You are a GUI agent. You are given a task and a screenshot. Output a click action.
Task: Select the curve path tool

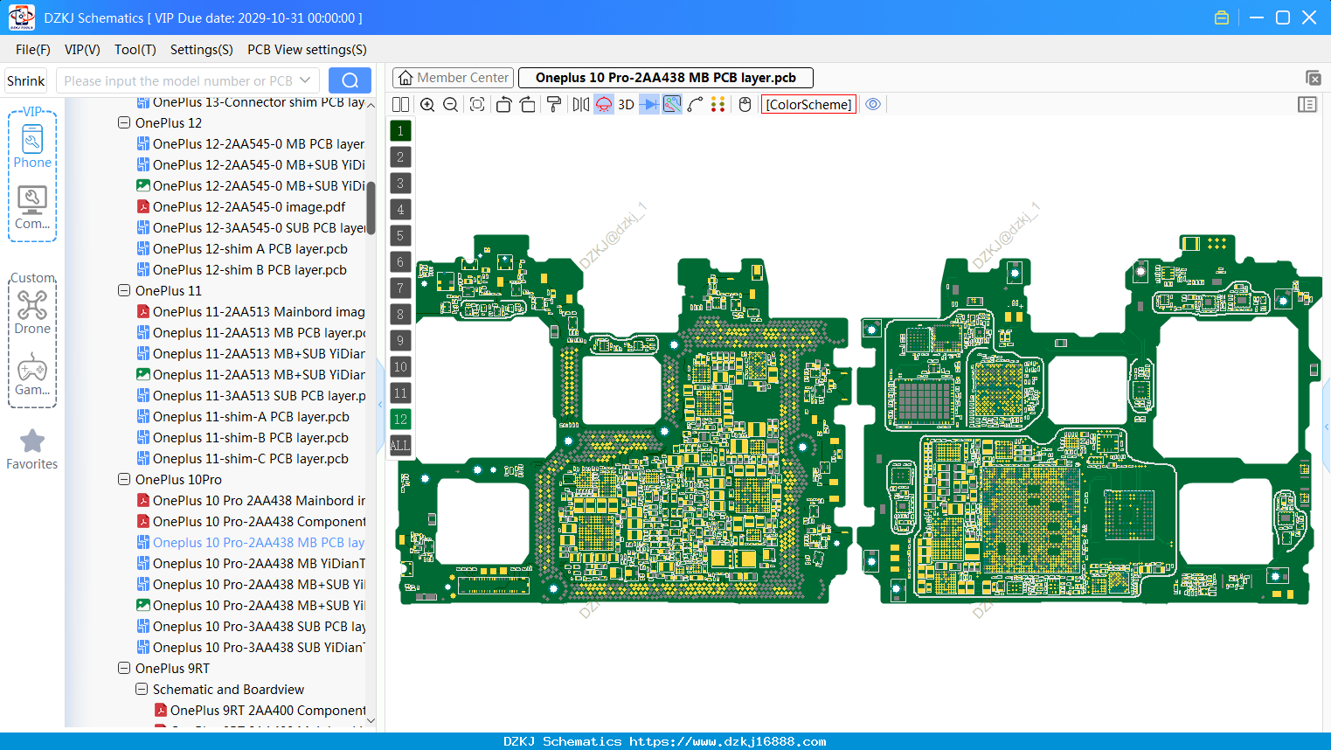click(695, 105)
